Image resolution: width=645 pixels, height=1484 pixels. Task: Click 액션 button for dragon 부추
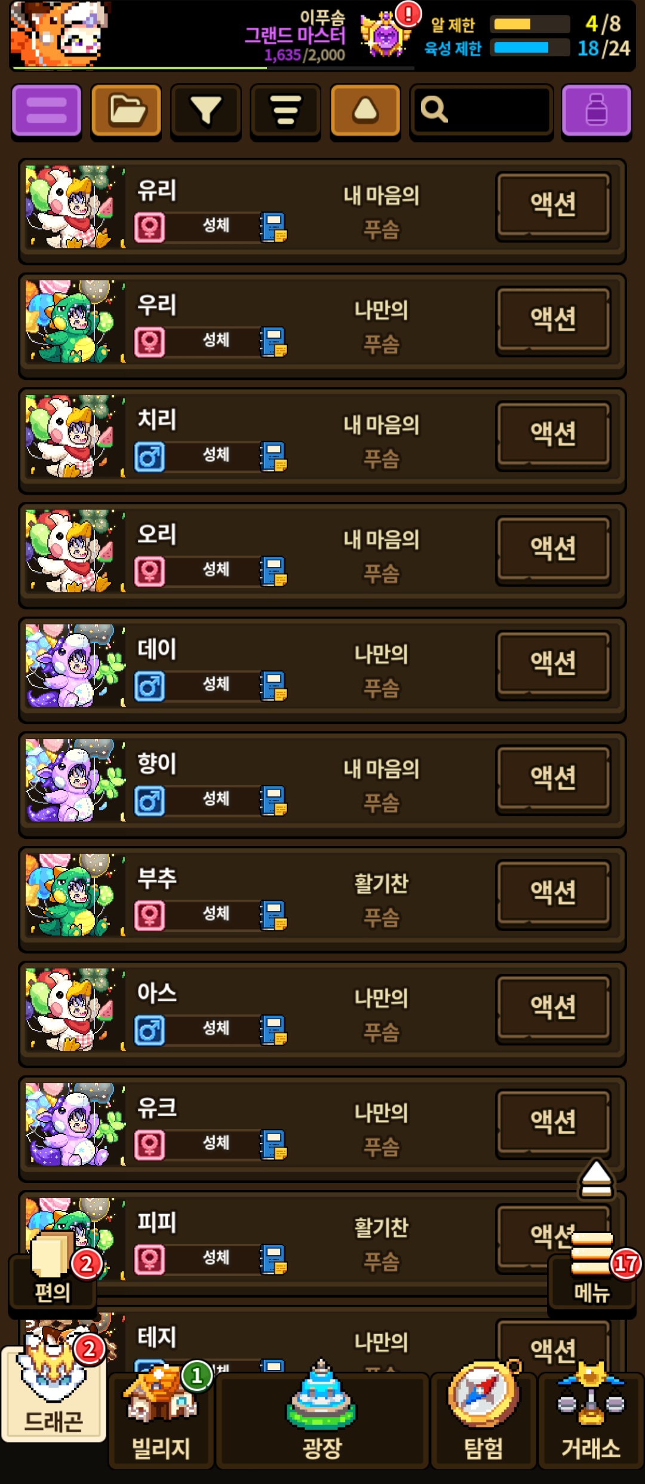pos(554,893)
